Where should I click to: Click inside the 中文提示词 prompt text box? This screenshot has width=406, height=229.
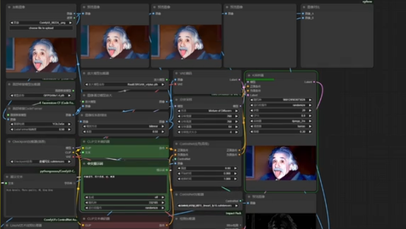tap(125, 184)
